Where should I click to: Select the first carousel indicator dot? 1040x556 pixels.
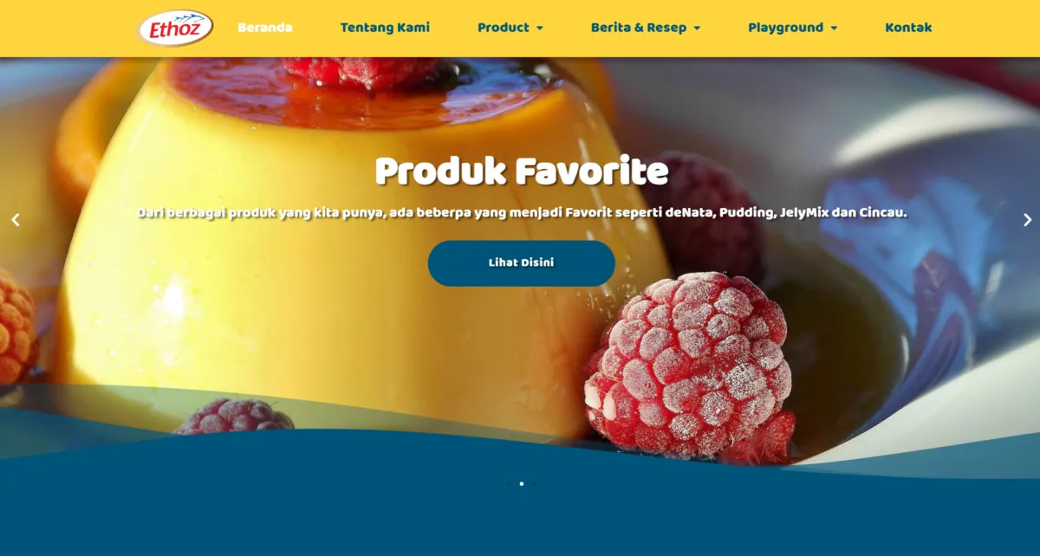pos(509,484)
